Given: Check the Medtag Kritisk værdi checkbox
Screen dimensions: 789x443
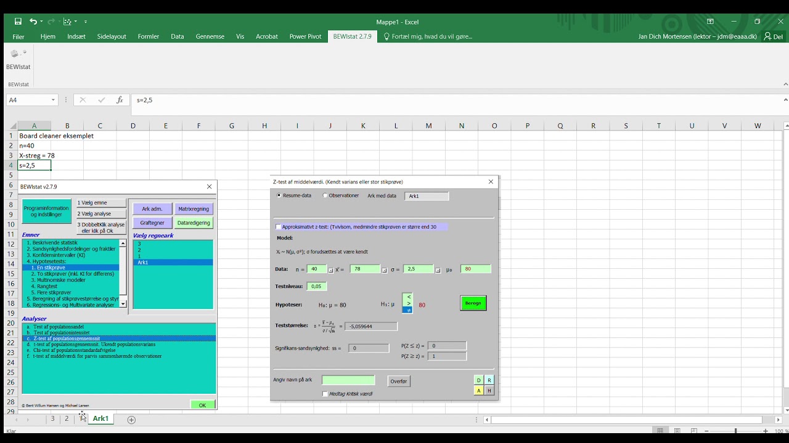Looking at the screenshot, I should pos(325,394).
